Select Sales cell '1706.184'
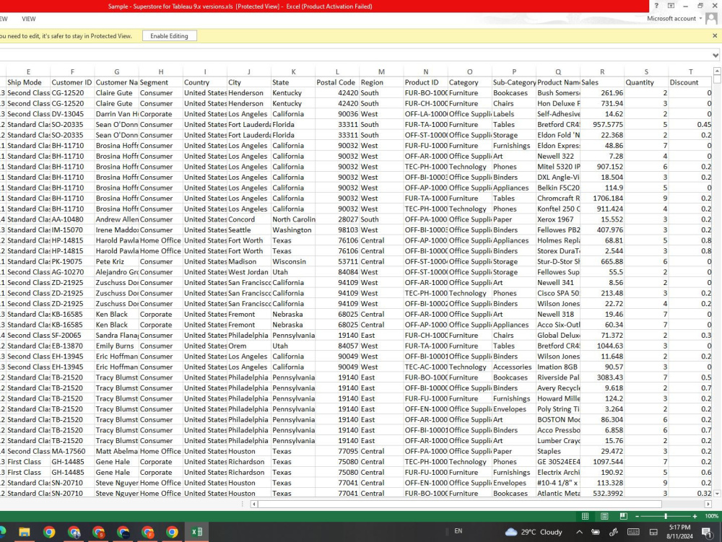The width and height of the screenshot is (722, 542). pyautogui.click(x=602, y=198)
